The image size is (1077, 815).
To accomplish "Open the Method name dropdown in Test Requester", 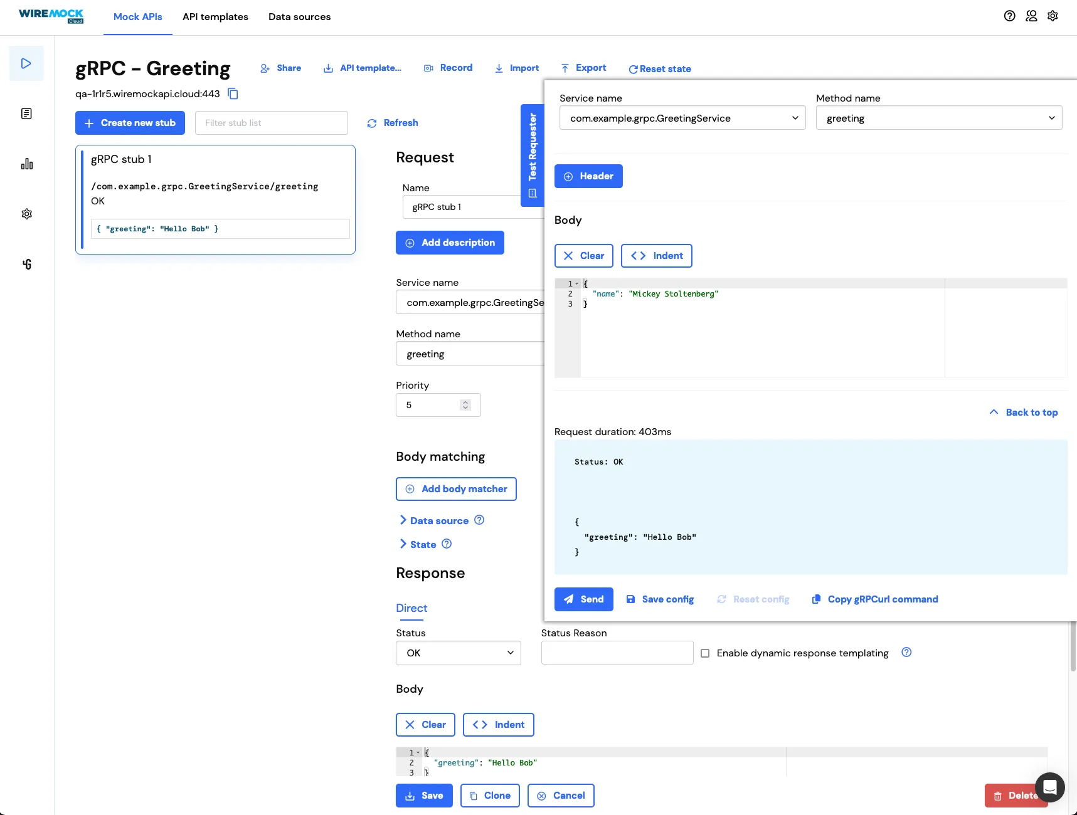I will (x=939, y=118).
